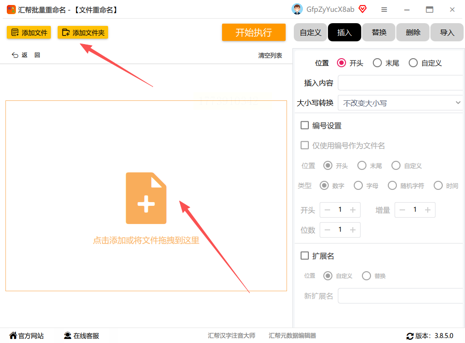Open the hamburger menu icon in title bar

pos(384,10)
